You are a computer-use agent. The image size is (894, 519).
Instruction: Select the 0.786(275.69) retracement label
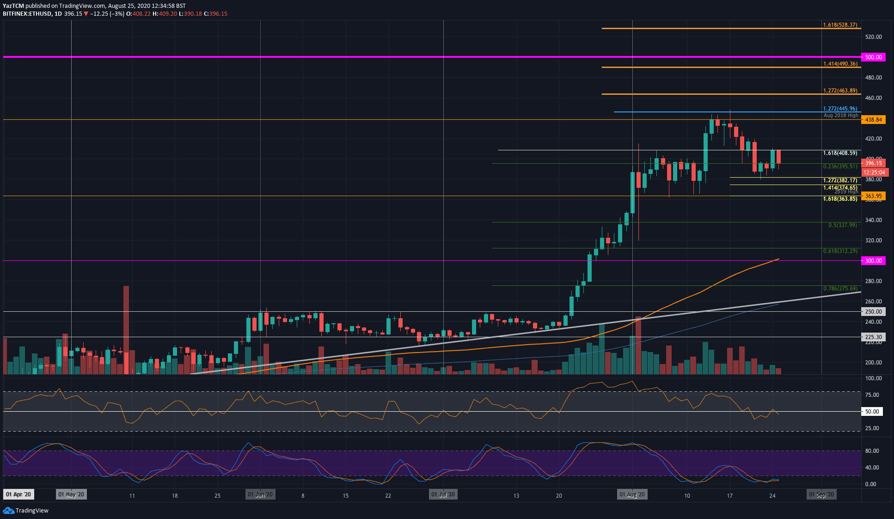pyautogui.click(x=840, y=289)
